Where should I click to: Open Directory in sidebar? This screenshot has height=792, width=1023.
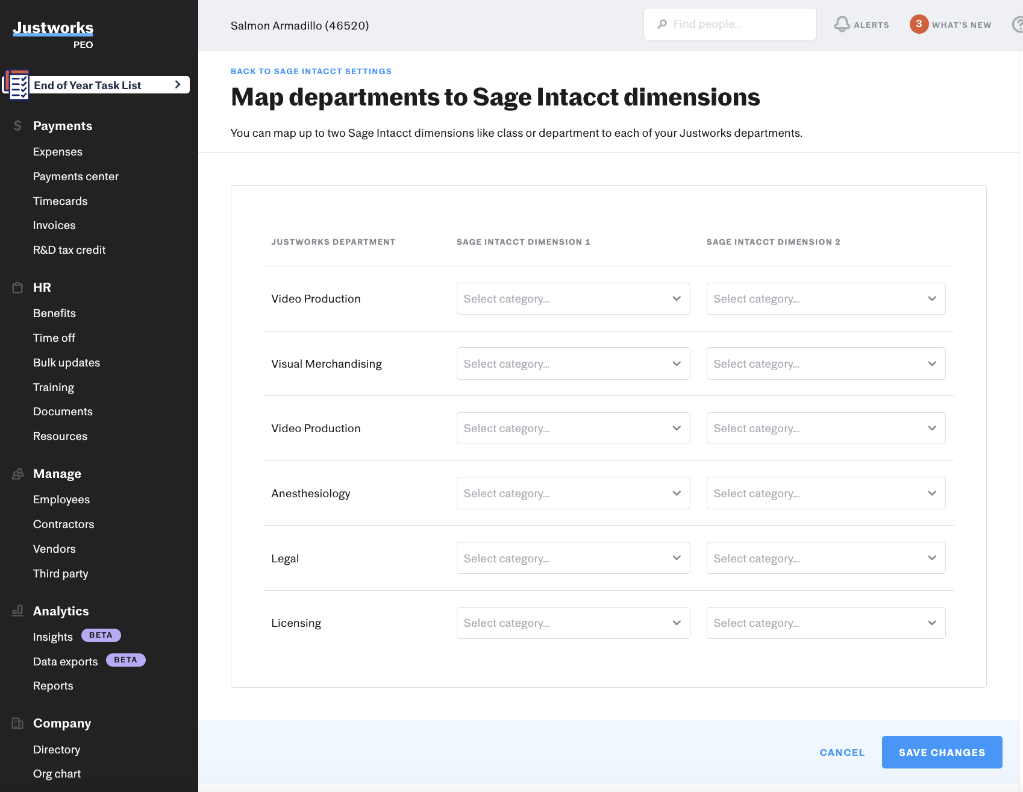57,750
